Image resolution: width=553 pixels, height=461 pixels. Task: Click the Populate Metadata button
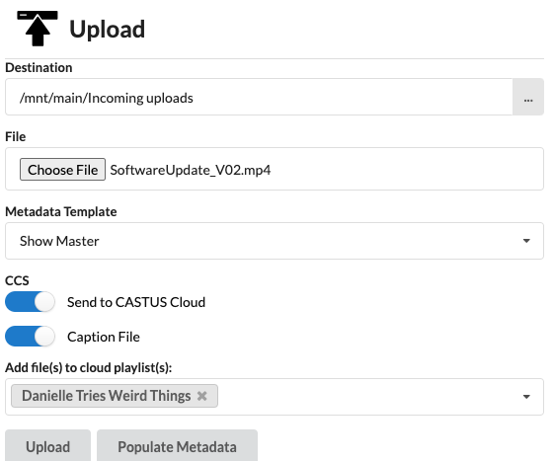click(177, 446)
